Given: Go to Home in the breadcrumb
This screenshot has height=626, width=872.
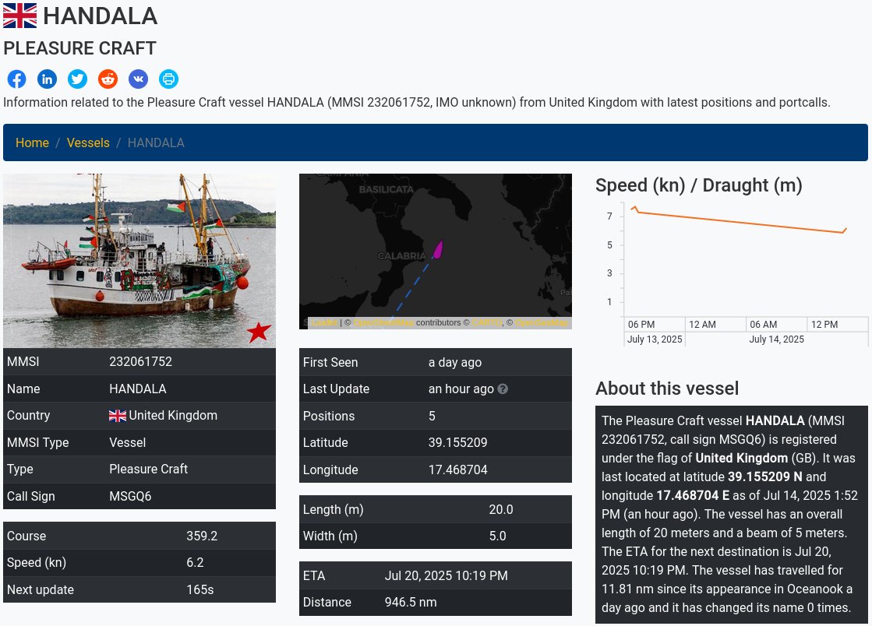Looking at the screenshot, I should click(32, 142).
